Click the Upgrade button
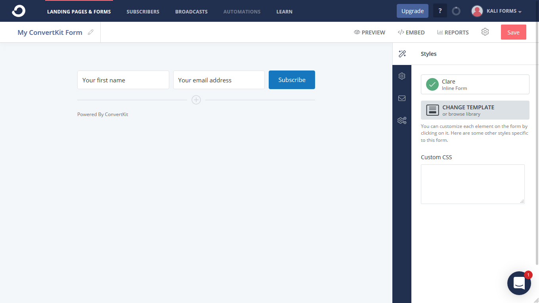The image size is (539, 303). tap(413, 11)
